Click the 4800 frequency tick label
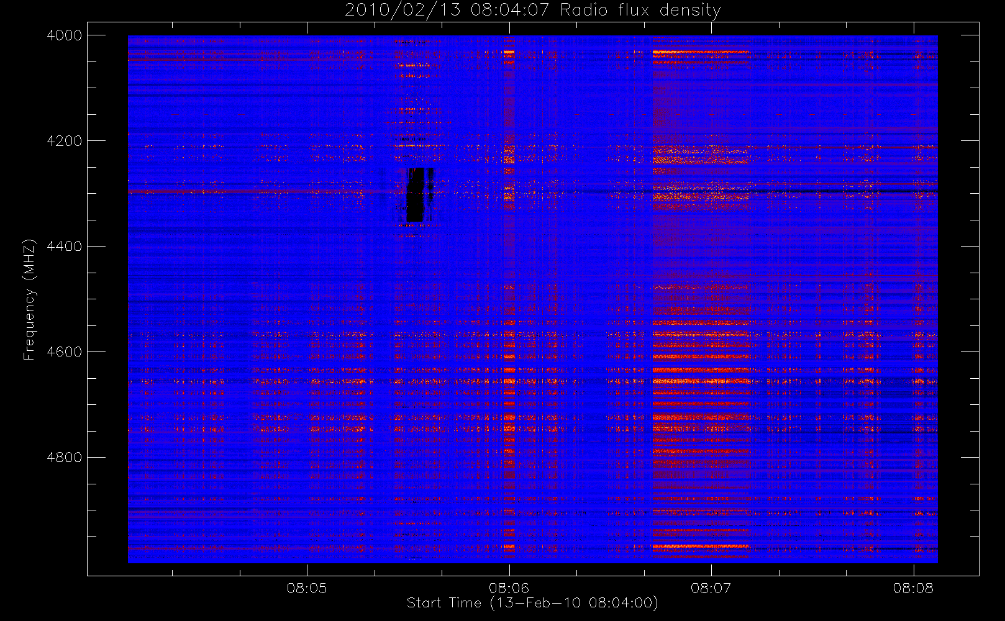This screenshot has height=621, width=1005. click(65, 458)
